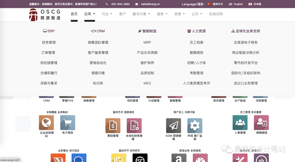Viewport: 295px width, 162px height.
Task: Select the 费控管理 expense document icon
Action: 113,126
